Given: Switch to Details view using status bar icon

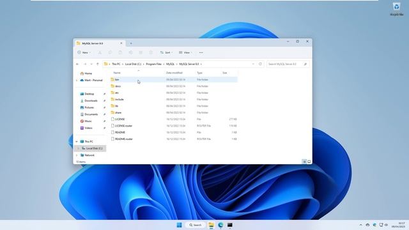Looking at the screenshot, I should click(x=304, y=162).
